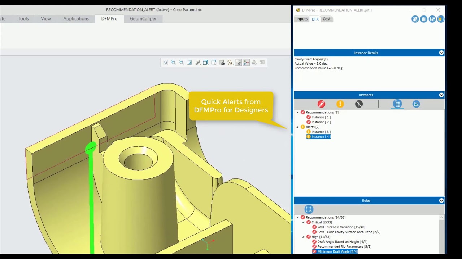Screen dimensions: 462x259
Task: Open the Applications ribbon tab
Action: [x=76, y=19]
